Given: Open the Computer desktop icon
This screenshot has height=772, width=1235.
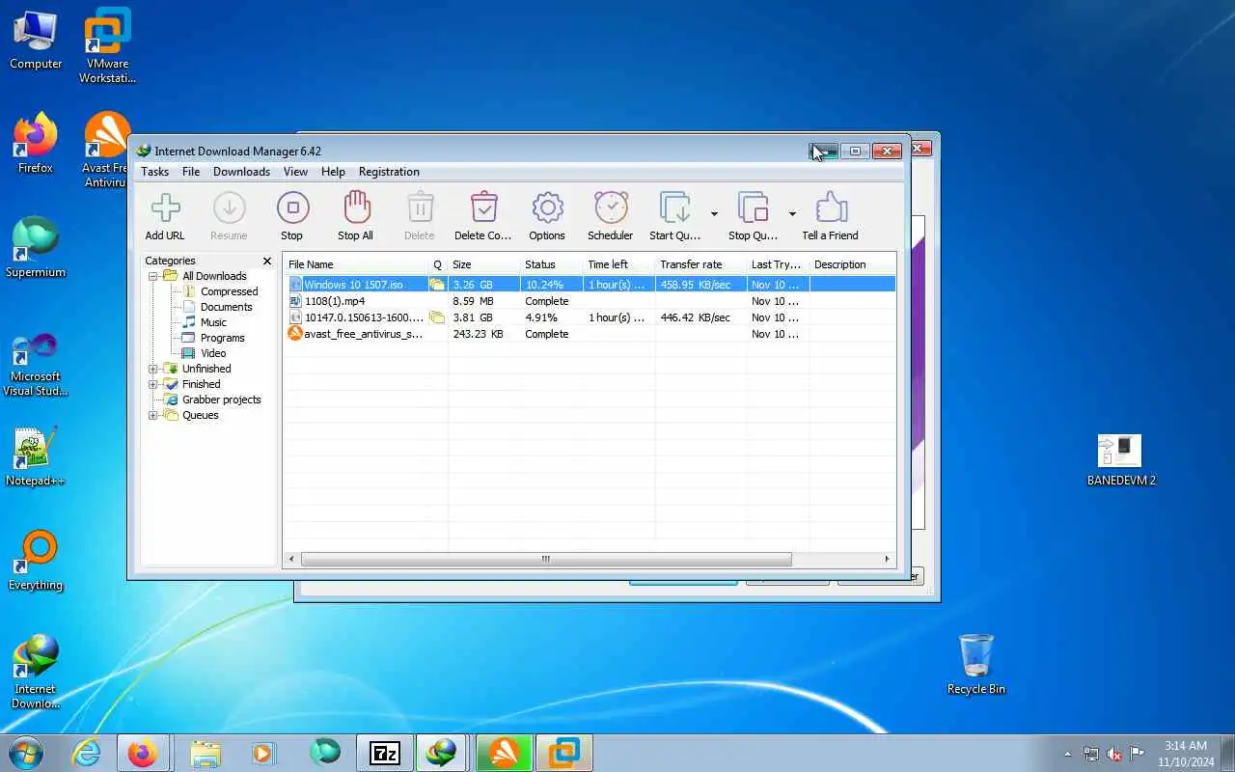Looking at the screenshot, I should pos(36,39).
